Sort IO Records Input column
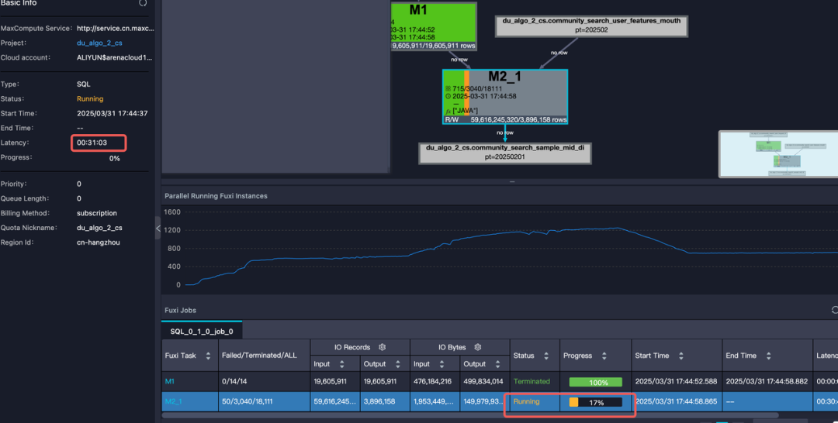Viewport: 838px width, 423px height. (x=342, y=364)
